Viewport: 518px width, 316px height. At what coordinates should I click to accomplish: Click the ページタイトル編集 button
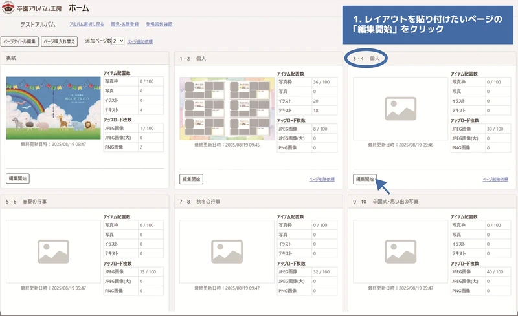coord(20,41)
